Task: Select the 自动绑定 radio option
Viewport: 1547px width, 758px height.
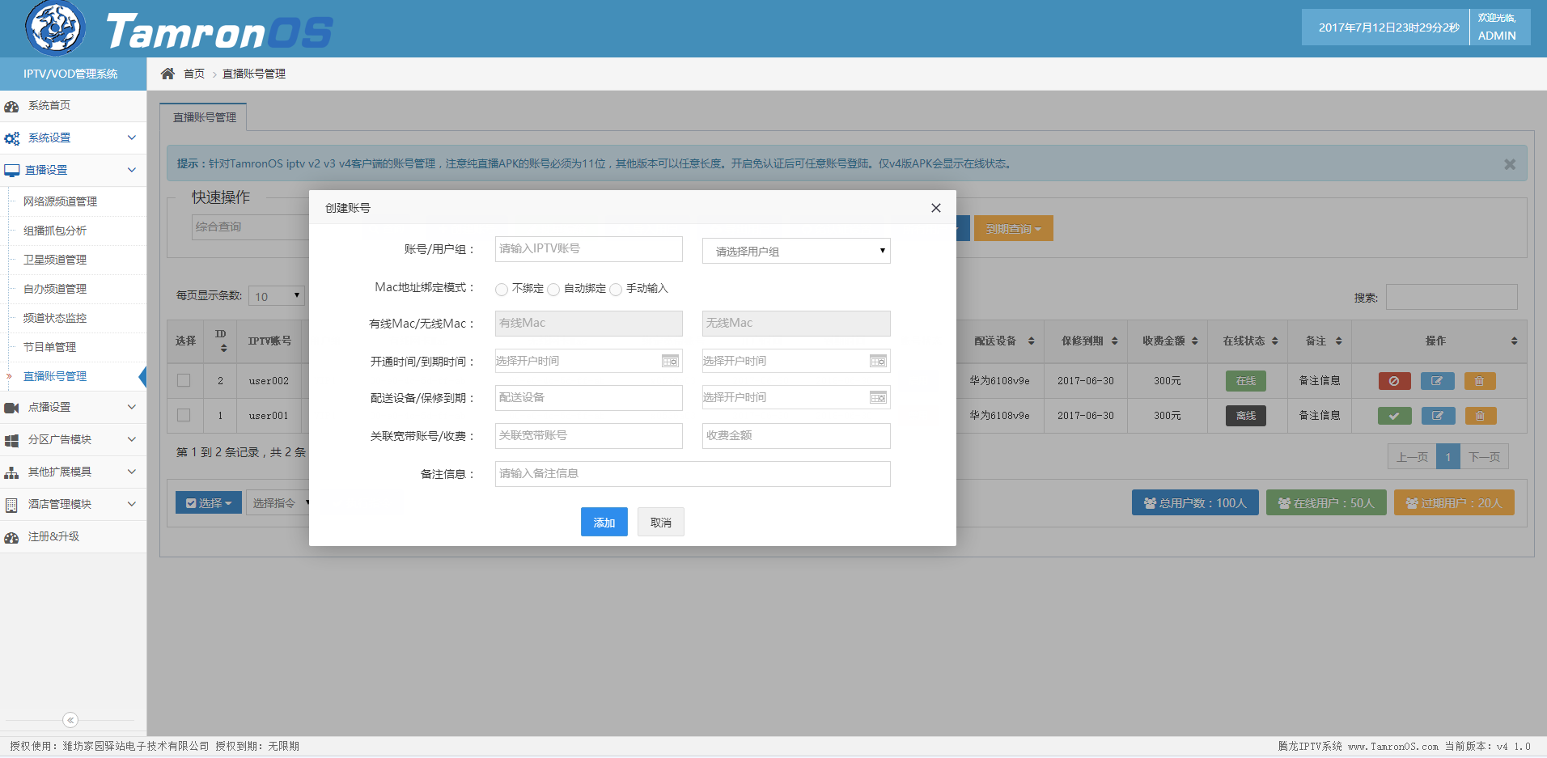Action: coord(553,290)
